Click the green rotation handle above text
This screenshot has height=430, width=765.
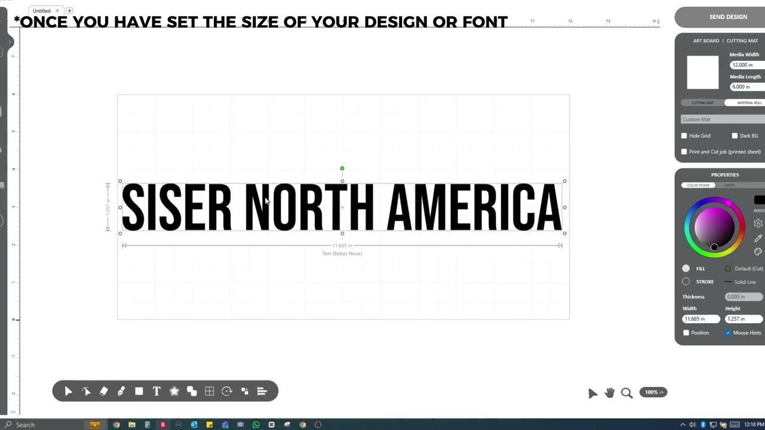click(x=342, y=168)
